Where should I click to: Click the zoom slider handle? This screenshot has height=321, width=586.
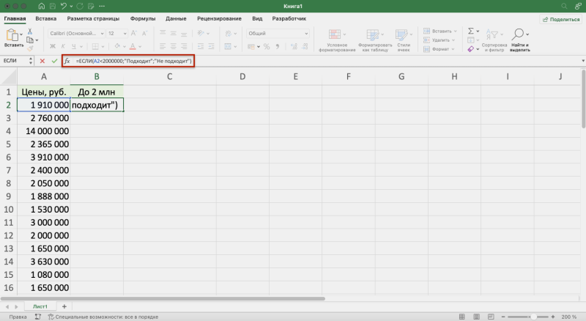click(x=534, y=317)
